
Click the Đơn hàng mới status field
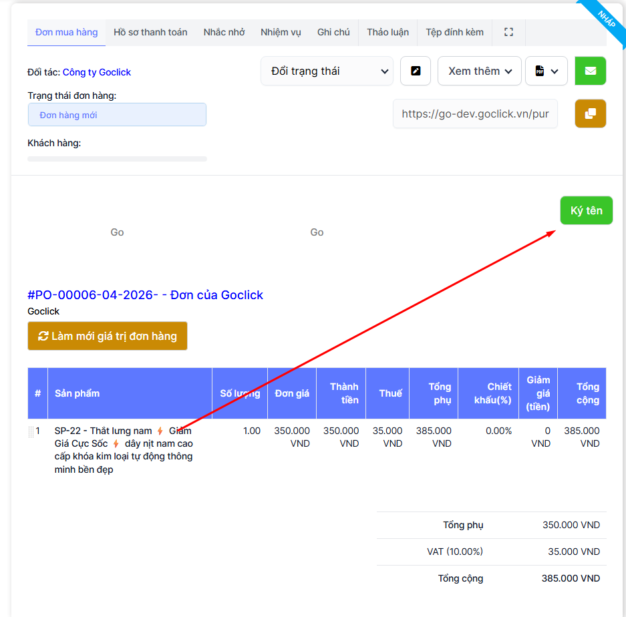coord(117,115)
